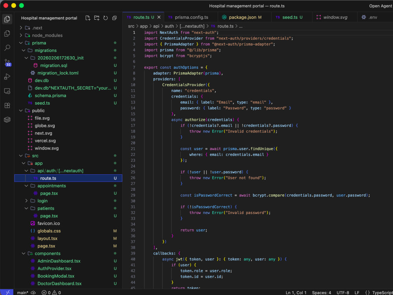Click line number 7 in editor gutter
The image size is (393, 295).
(134, 68)
